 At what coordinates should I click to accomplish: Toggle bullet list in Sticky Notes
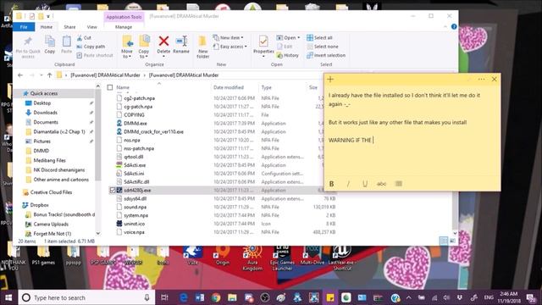tap(399, 184)
